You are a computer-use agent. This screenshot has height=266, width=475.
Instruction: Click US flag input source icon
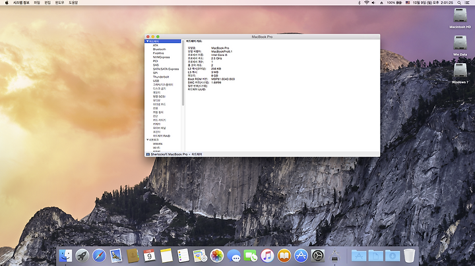click(x=408, y=3)
